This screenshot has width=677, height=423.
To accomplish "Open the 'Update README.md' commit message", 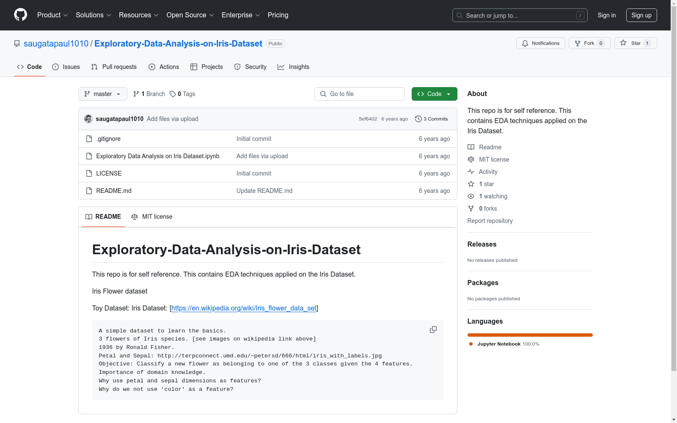I will (264, 191).
